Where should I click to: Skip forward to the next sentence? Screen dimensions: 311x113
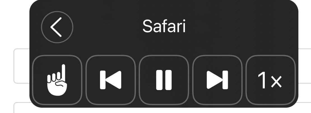[x=217, y=80]
